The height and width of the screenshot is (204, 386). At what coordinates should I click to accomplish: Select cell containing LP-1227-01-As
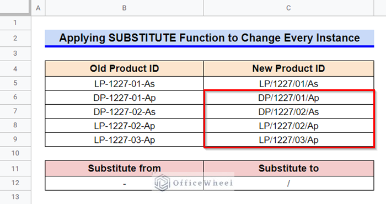[x=124, y=83]
